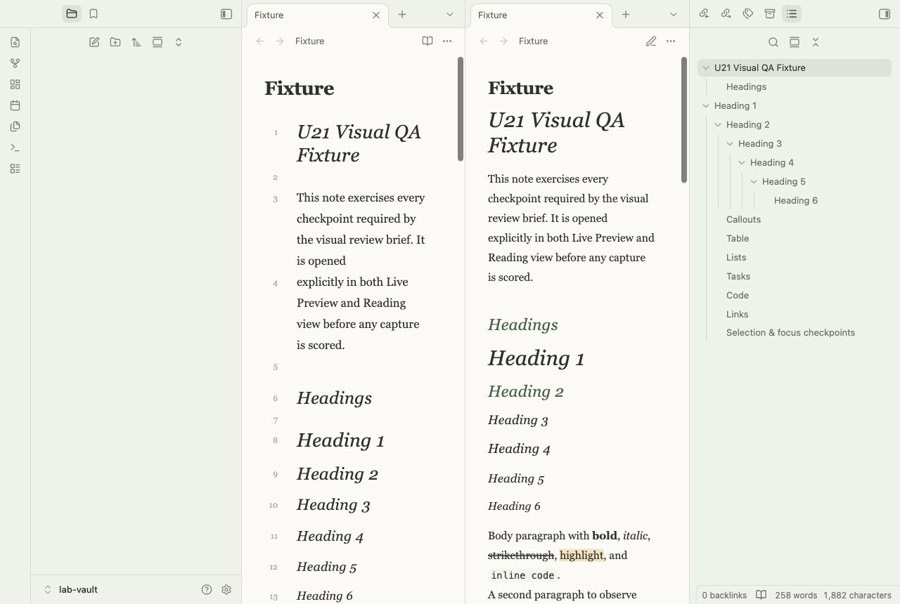Add a new tab in the right pane
Screen dimensions: 900x604
[x=626, y=14]
